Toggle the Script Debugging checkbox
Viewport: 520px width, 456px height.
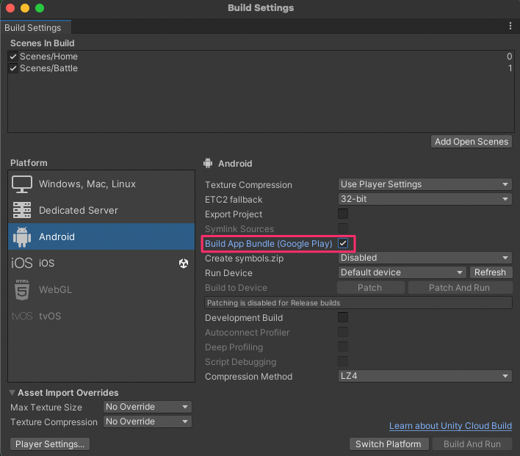[x=343, y=361]
